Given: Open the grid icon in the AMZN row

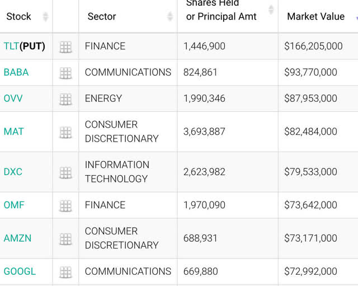Looking at the screenshot, I should pyautogui.click(x=65, y=239).
